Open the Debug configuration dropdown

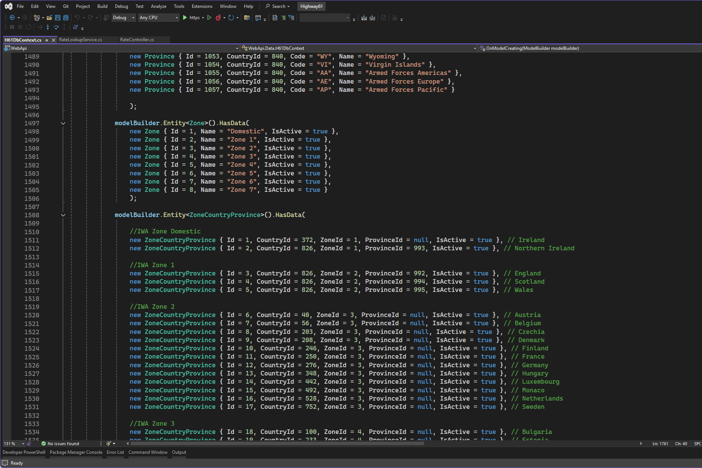[x=124, y=18]
